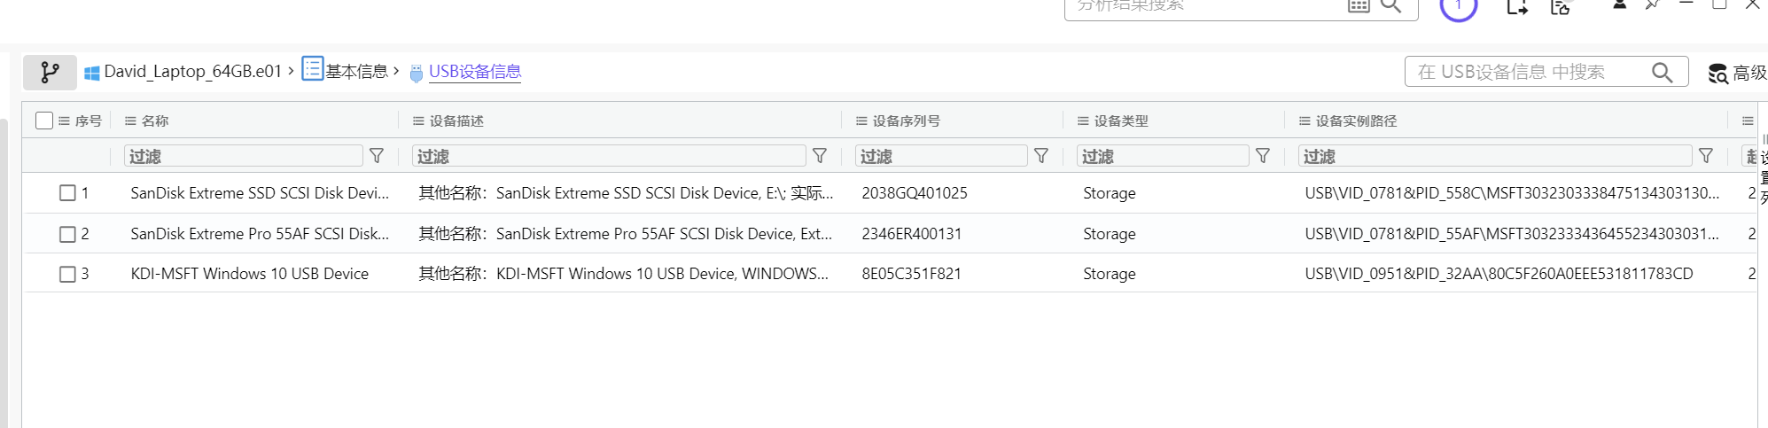Check the box for row 2 SanDisk Extreme Pro

tap(67, 234)
